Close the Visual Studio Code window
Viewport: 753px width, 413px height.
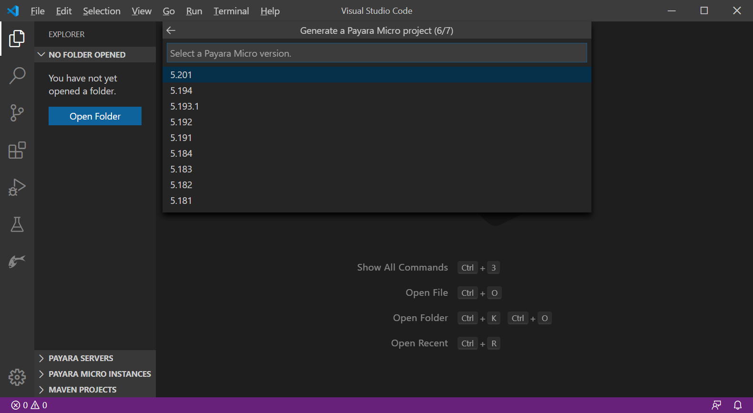pyautogui.click(x=737, y=10)
